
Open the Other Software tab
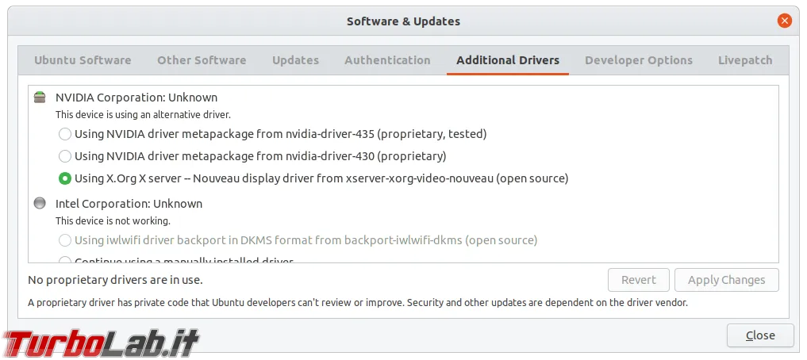pyautogui.click(x=202, y=60)
